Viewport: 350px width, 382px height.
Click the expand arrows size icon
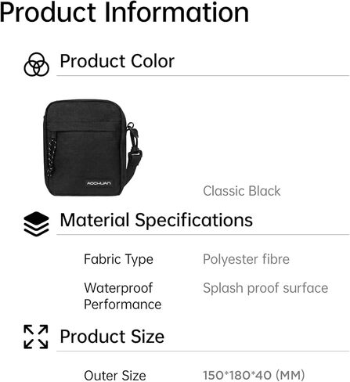(x=36, y=337)
